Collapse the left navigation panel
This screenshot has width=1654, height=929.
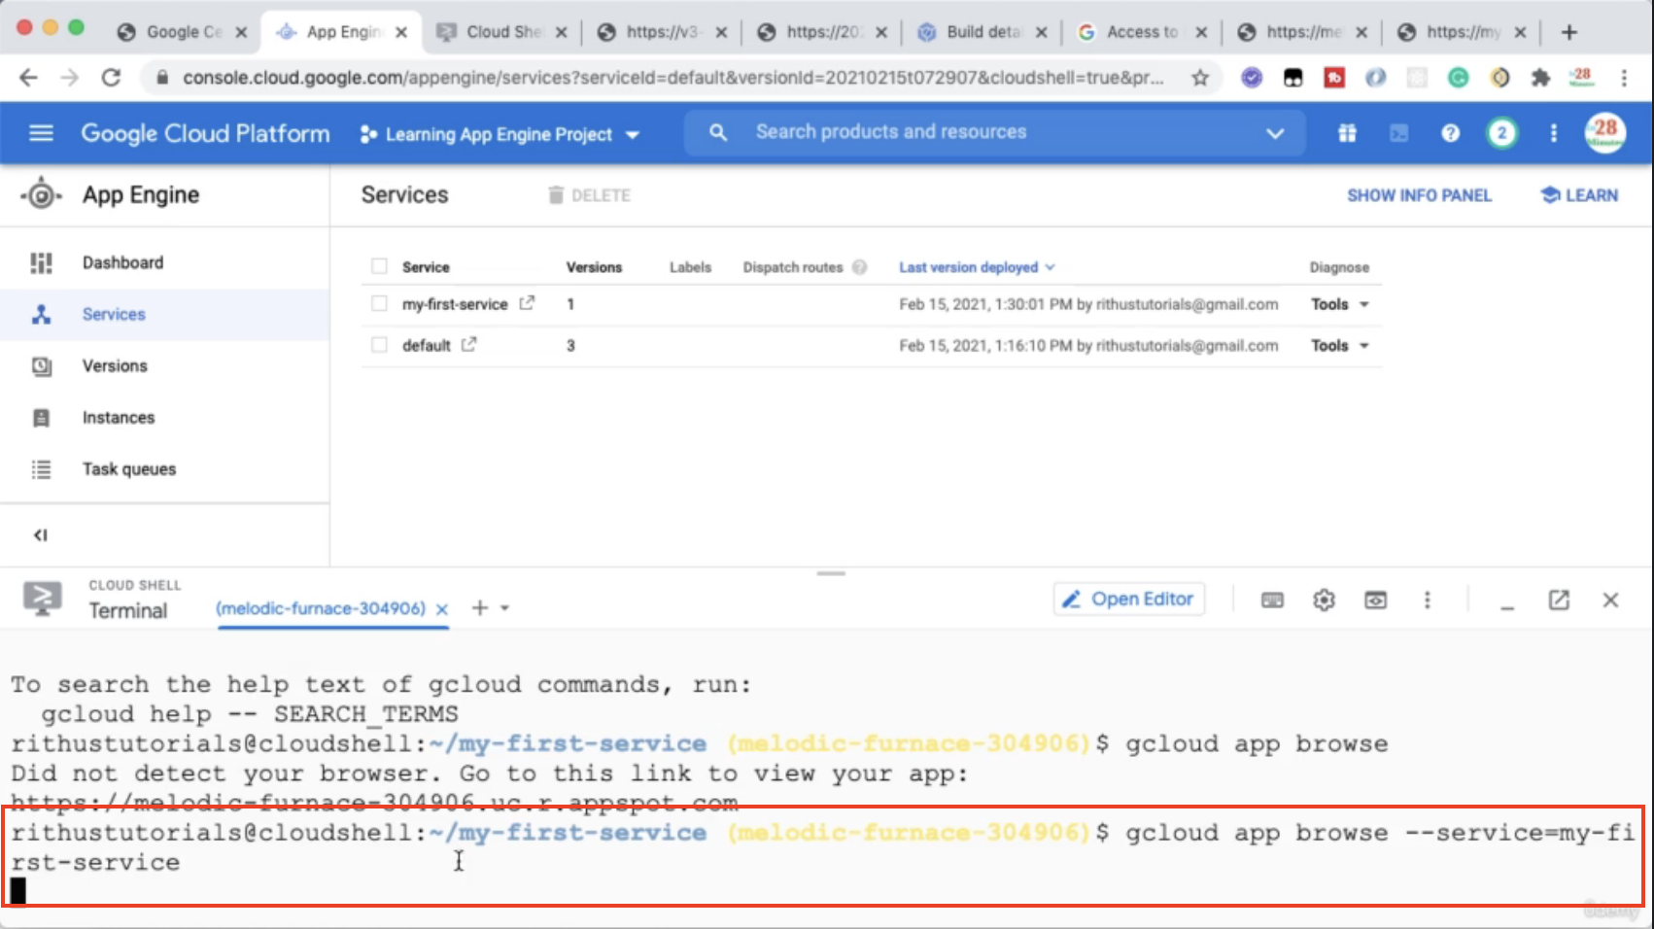41,534
